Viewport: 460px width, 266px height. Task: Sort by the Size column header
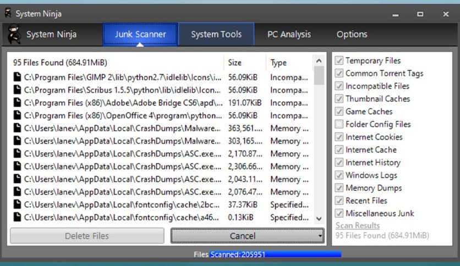[x=245, y=63]
